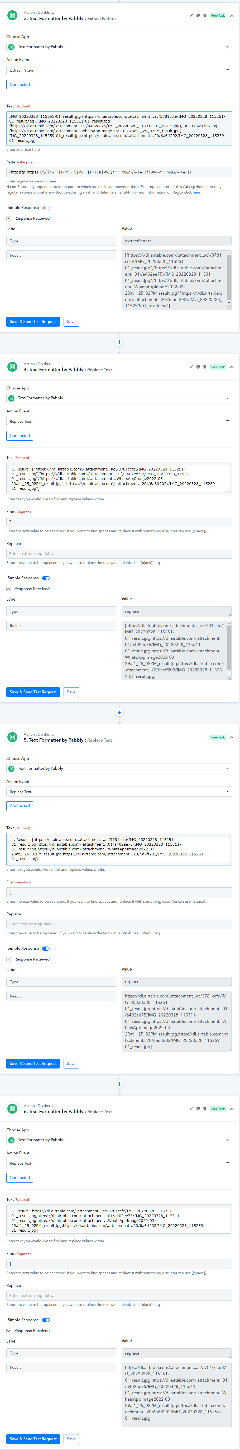Click the Connected button in step 6
Image resolution: width=240 pixels, height=1450 pixels.
coord(20,1178)
